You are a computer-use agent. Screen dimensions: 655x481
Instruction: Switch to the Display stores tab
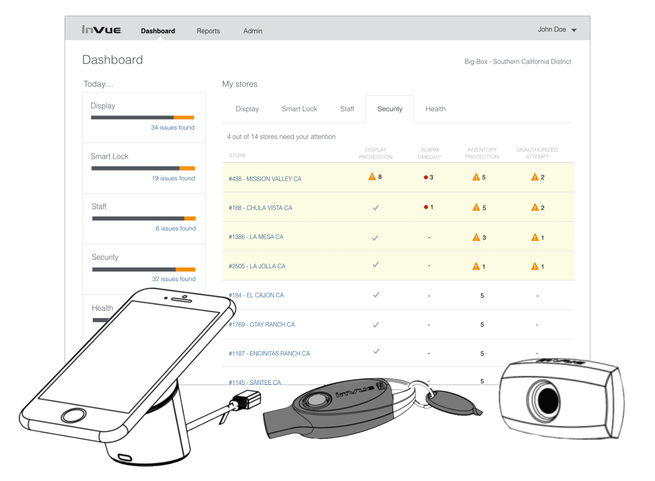pos(247,109)
